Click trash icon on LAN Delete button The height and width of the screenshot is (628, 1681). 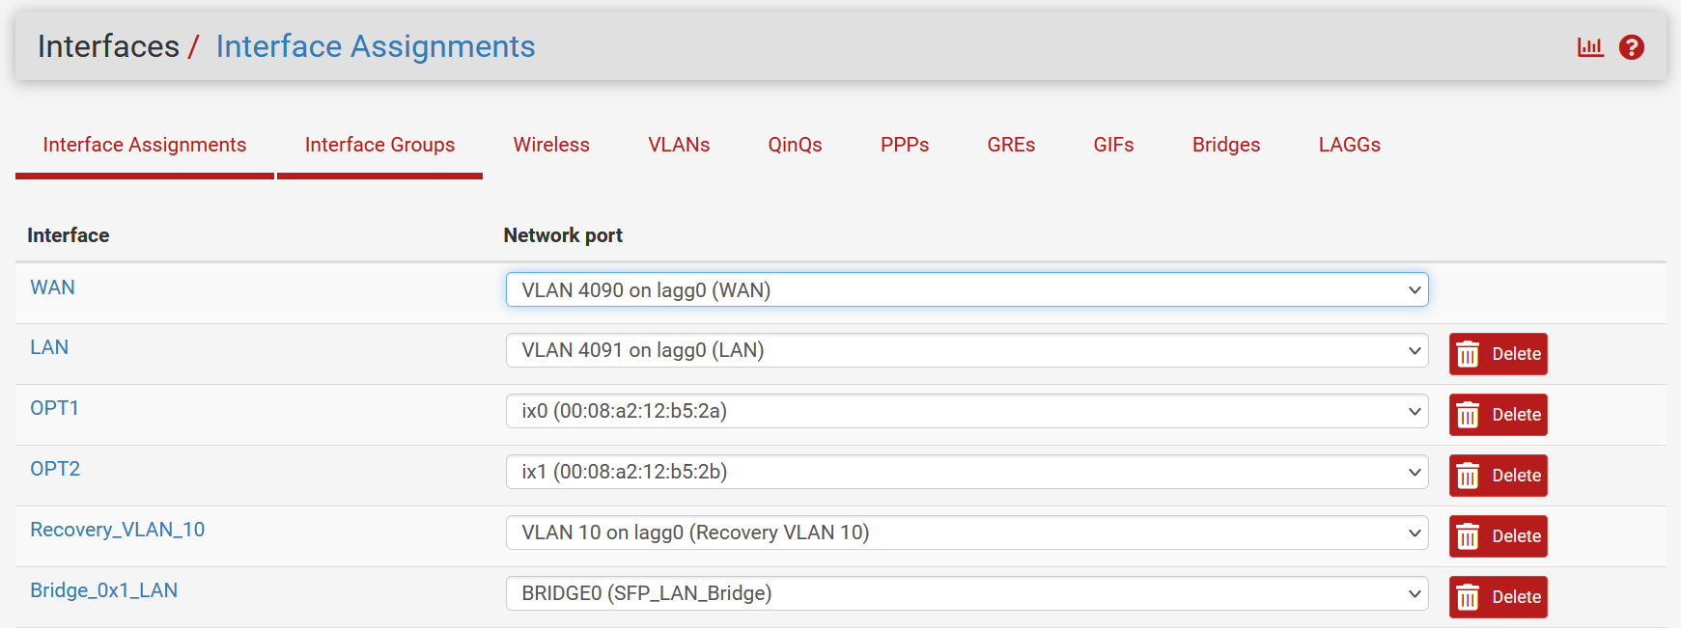1468,354
